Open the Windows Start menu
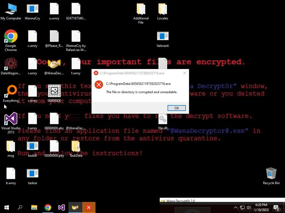Image resolution: width=285 pixels, height=213 pixels. [7, 207]
